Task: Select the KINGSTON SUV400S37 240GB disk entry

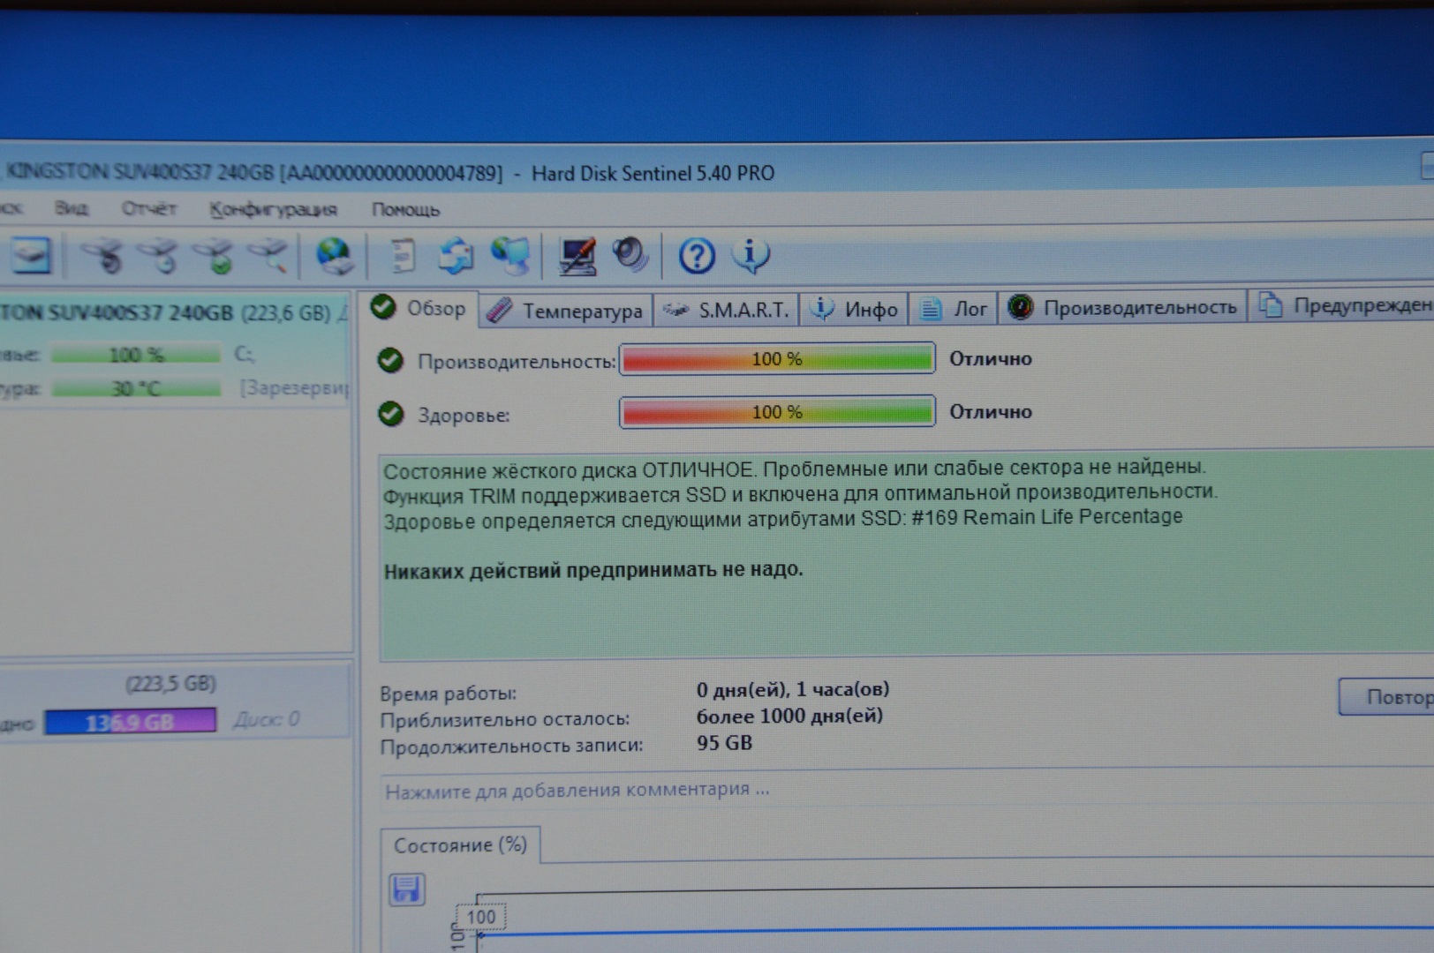Action: click(174, 313)
